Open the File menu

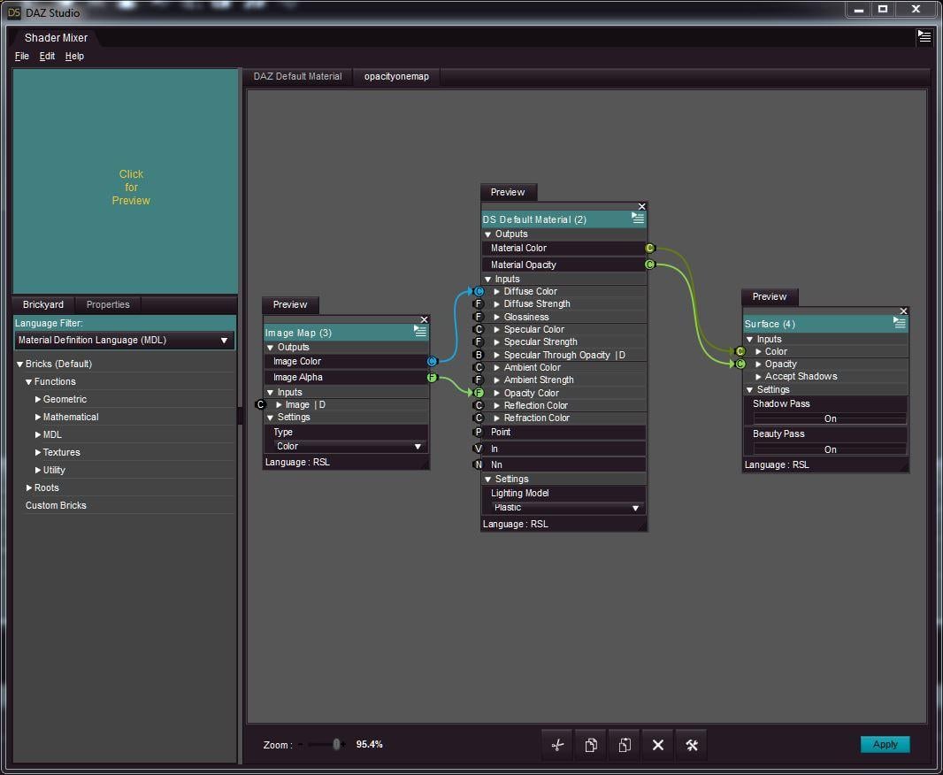point(21,56)
